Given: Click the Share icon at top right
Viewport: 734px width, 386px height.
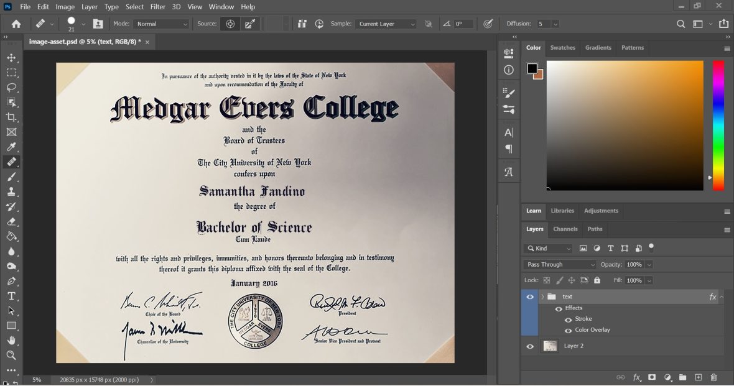Looking at the screenshot, I should 723,24.
